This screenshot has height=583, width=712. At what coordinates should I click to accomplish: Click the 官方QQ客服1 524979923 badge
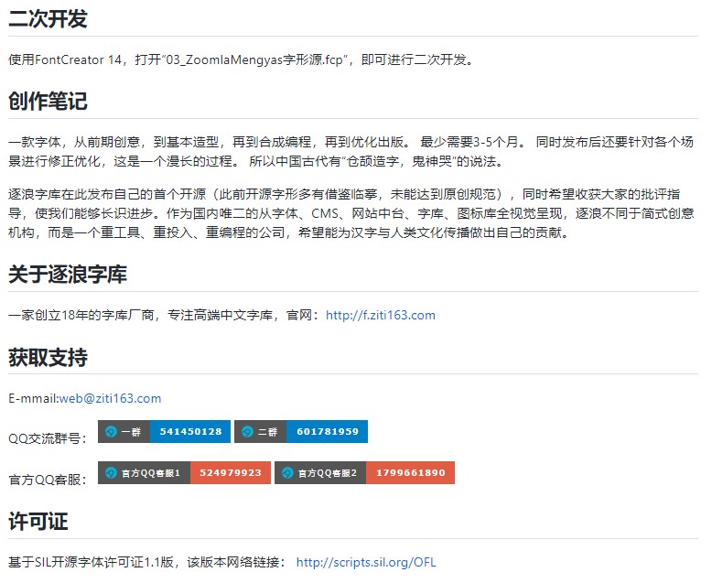tap(184, 472)
